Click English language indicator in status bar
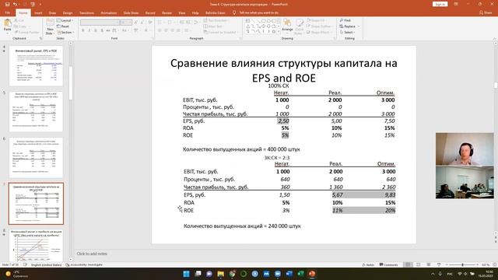Screen dimensions: 498x280 pos(46,264)
